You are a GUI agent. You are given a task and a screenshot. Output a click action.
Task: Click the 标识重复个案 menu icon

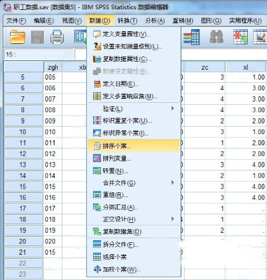97,121
